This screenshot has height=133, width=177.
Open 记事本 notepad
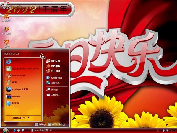click(x=23, y=103)
